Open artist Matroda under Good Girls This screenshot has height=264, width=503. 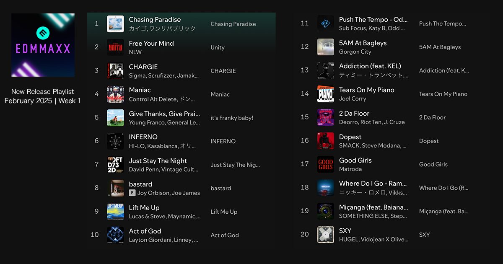[x=350, y=169]
